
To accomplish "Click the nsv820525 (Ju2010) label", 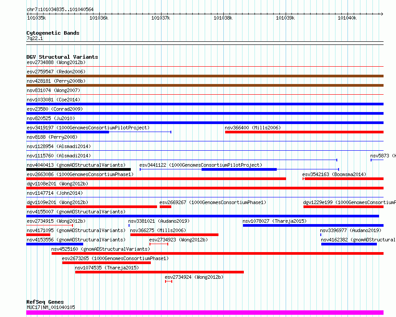I will click(x=51, y=118).
